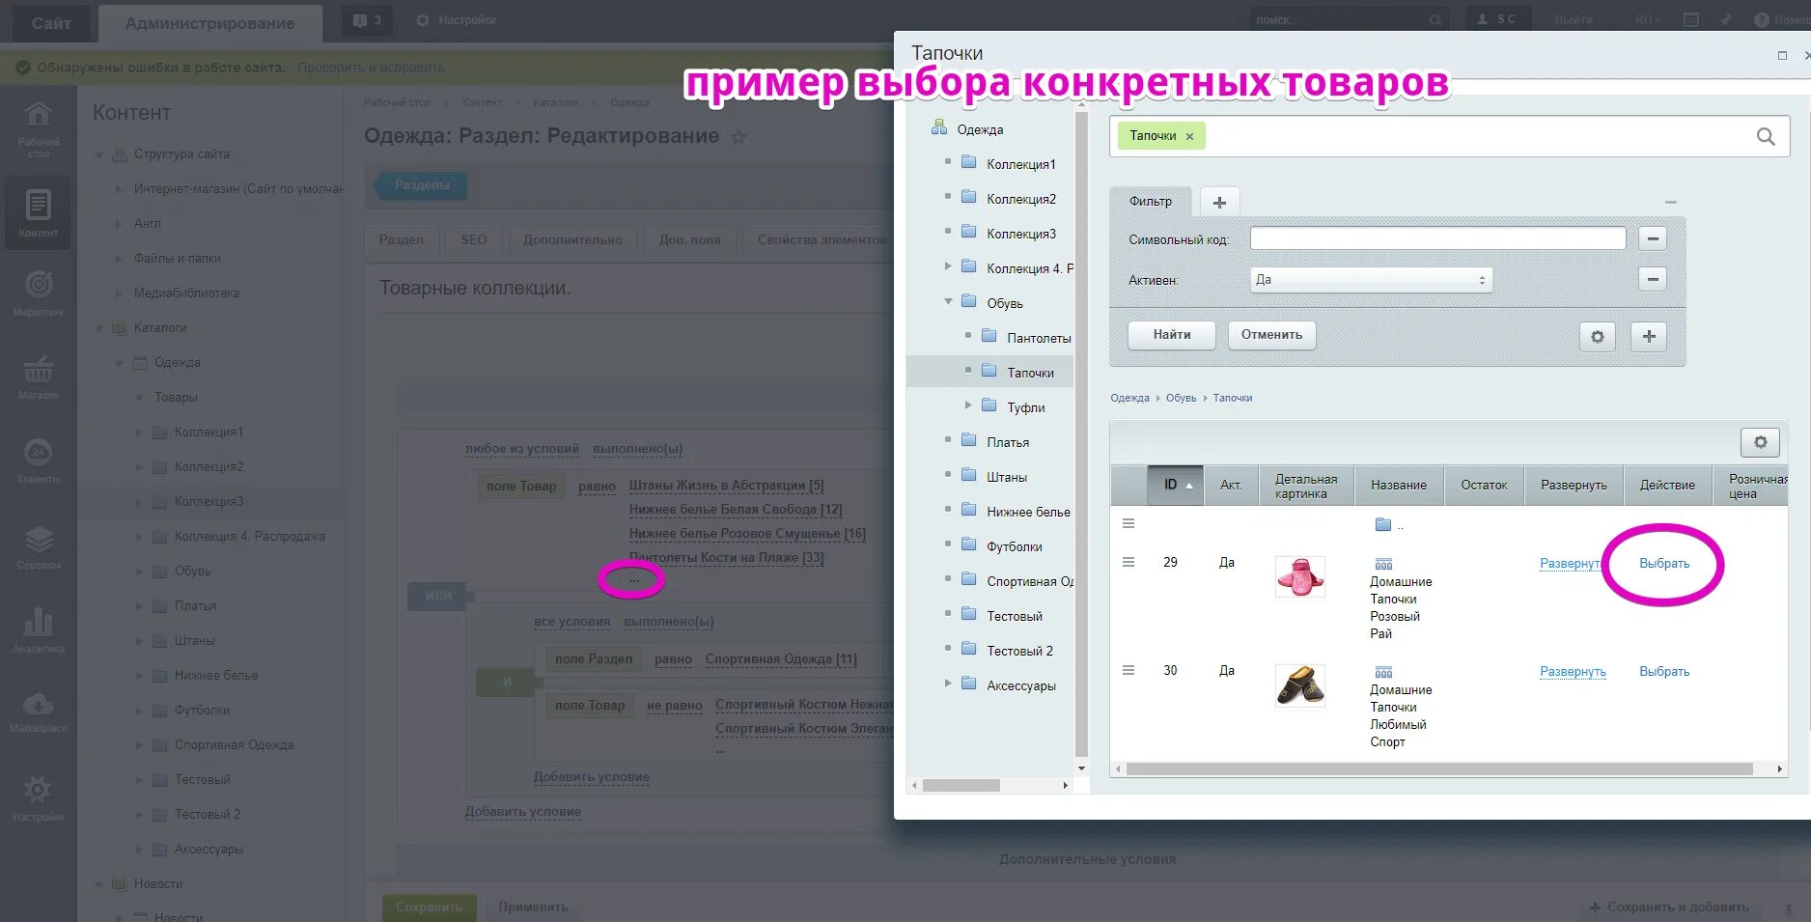Open the RU language dropdown

coord(1645,17)
